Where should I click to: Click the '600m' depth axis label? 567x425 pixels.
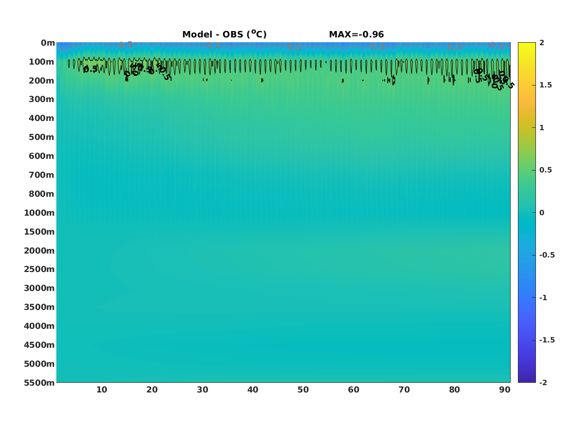42,156
